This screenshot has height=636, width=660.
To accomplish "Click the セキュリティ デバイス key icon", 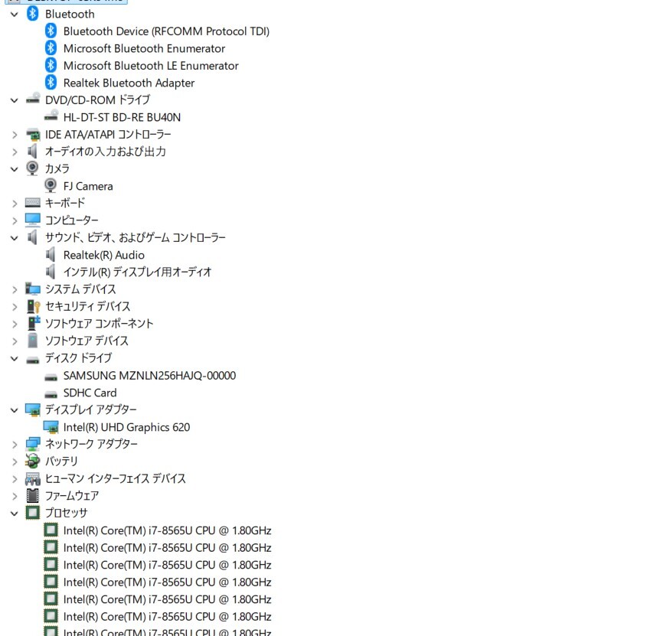I will [x=33, y=306].
